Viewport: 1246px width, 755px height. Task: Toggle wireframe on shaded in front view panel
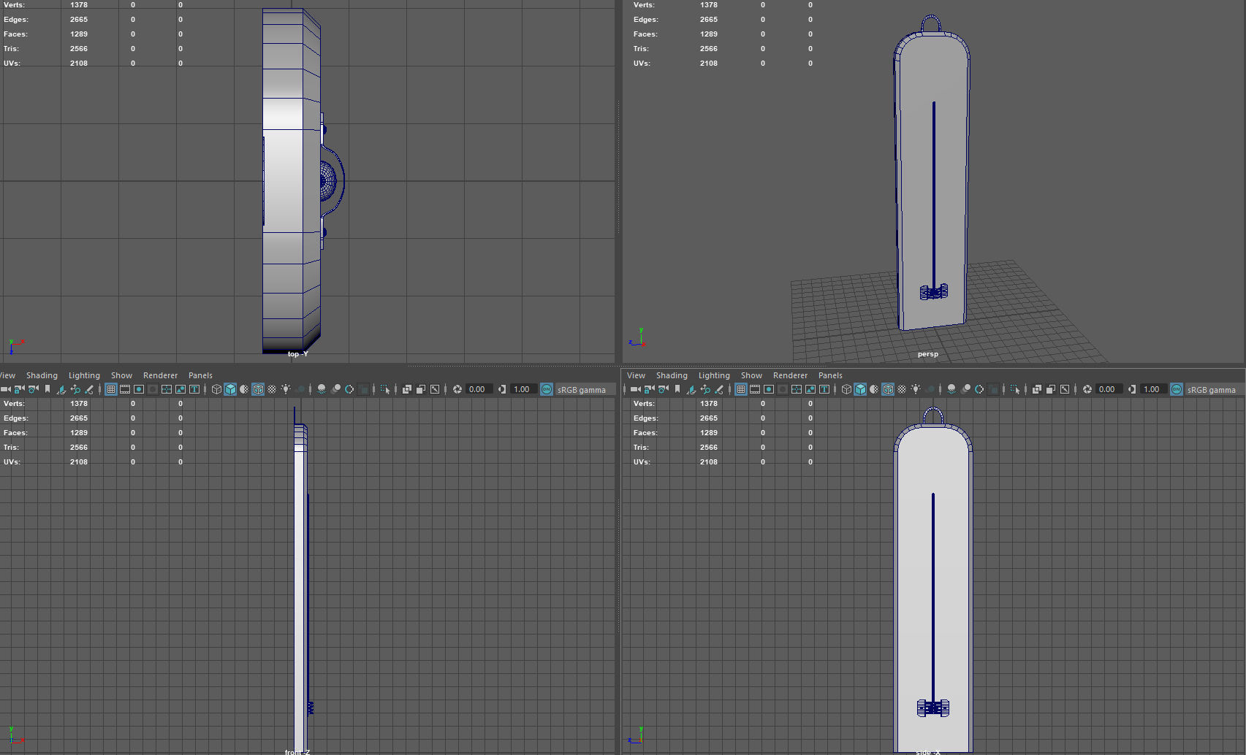coord(258,389)
